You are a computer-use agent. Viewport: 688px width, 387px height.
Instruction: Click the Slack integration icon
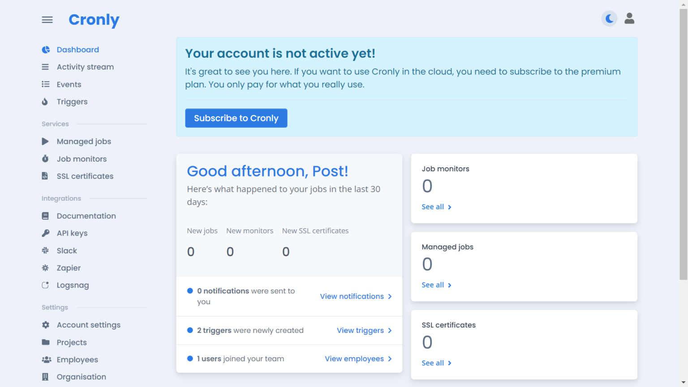coord(45,251)
